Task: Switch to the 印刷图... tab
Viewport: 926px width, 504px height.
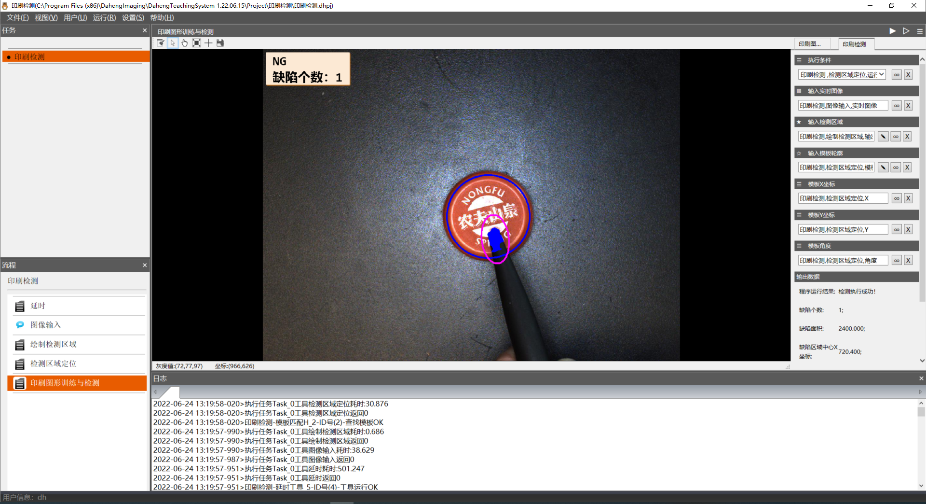Action: [813, 44]
